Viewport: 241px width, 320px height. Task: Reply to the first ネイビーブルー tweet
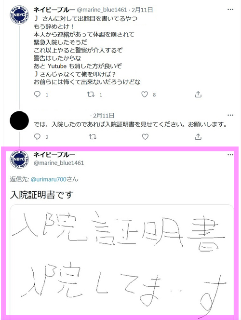click(37, 94)
